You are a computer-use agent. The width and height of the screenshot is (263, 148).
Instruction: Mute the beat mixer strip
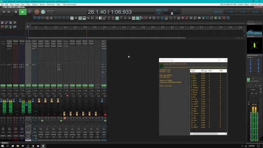click(x=27, y=118)
